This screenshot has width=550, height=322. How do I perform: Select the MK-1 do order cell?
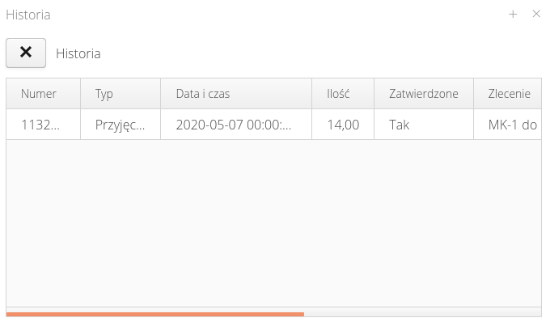(x=508, y=125)
